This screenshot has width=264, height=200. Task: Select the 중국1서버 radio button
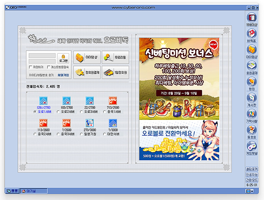tap(105, 112)
